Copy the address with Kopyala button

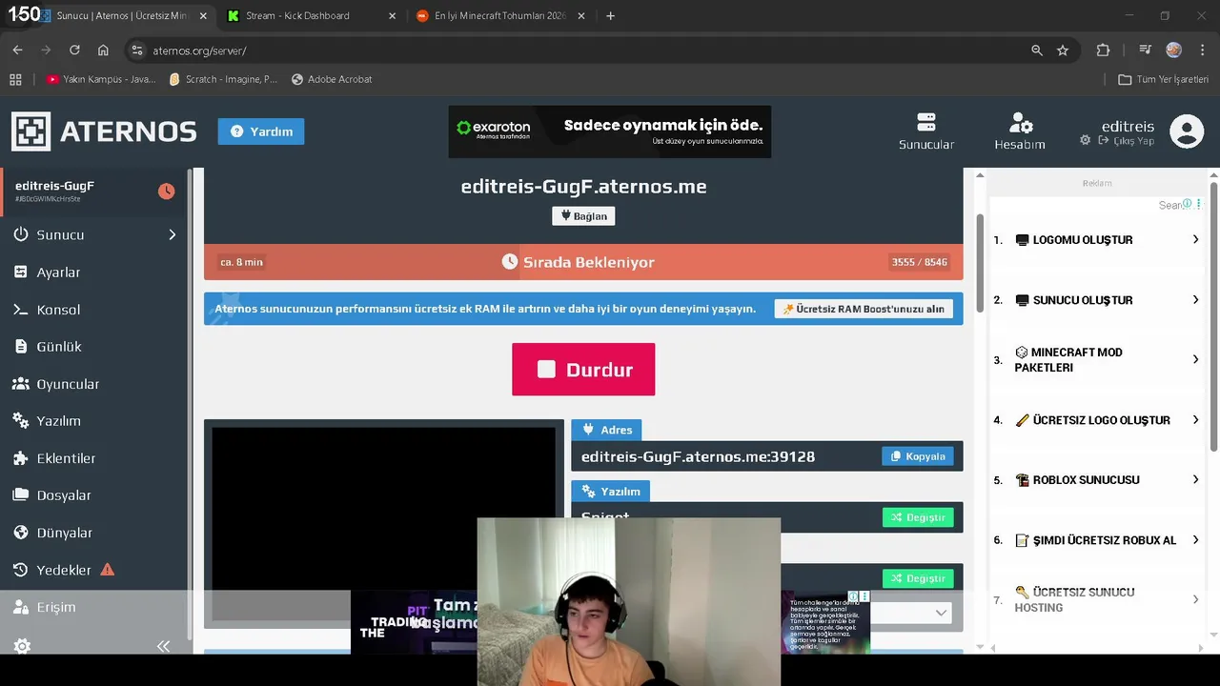click(917, 456)
